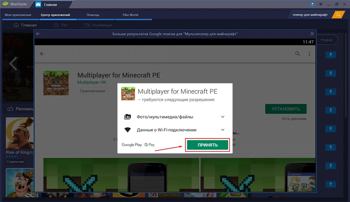Click the app icon in the permissions dialog
The image size is (350, 202).
click(x=128, y=93)
